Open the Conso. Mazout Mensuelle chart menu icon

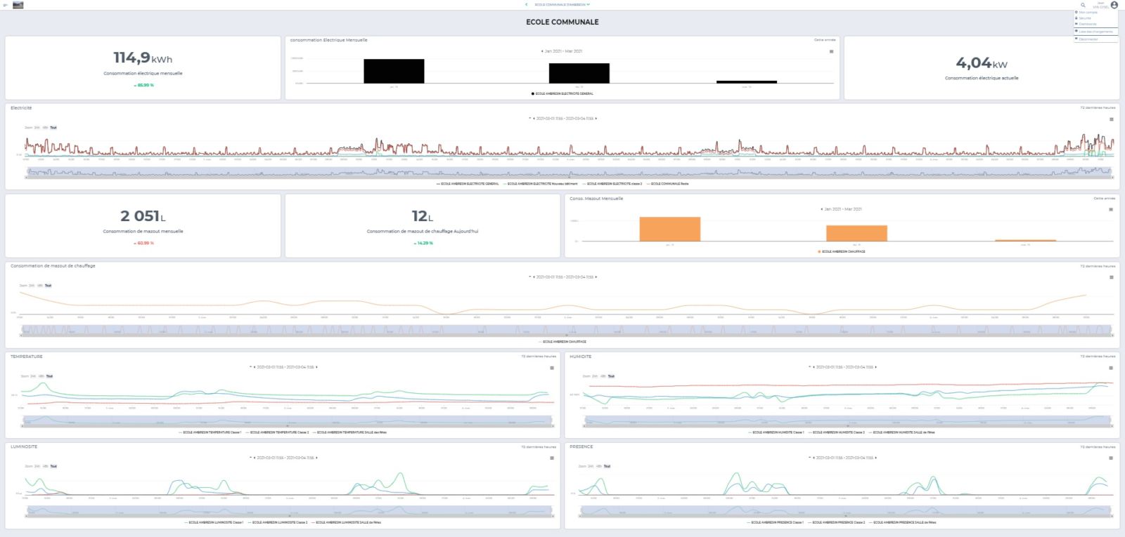[x=1111, y=209]
